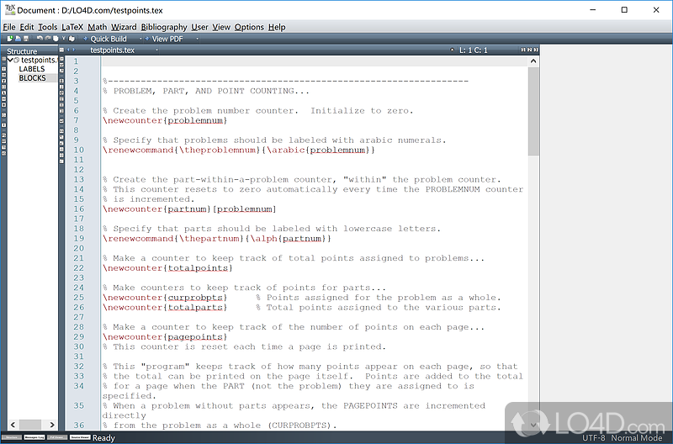Image resolution: width=673 pixels, height=444 pixels.
Task: Select BLOCKS in the structure tree
Action: pyautogui.click(x=32, y=78)
